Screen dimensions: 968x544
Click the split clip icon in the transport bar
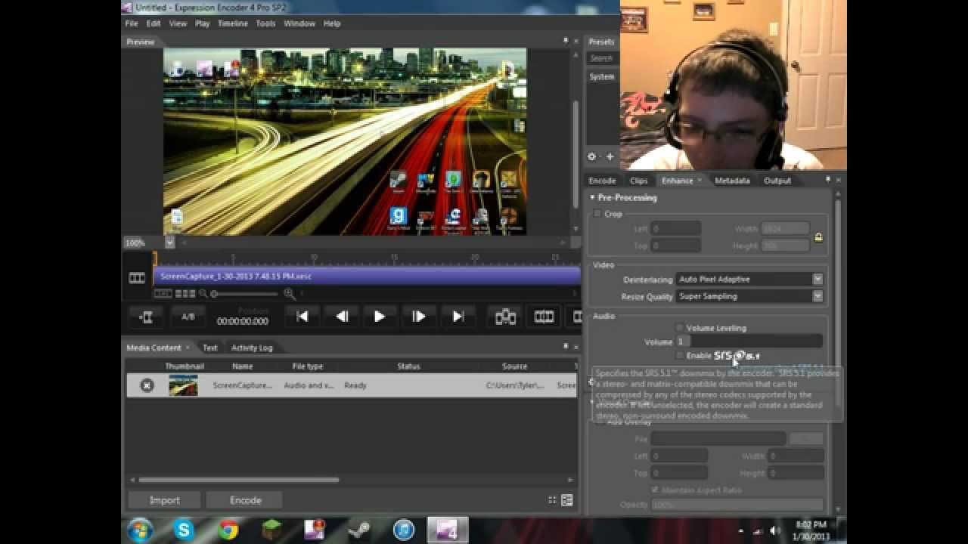coord(505,317)
